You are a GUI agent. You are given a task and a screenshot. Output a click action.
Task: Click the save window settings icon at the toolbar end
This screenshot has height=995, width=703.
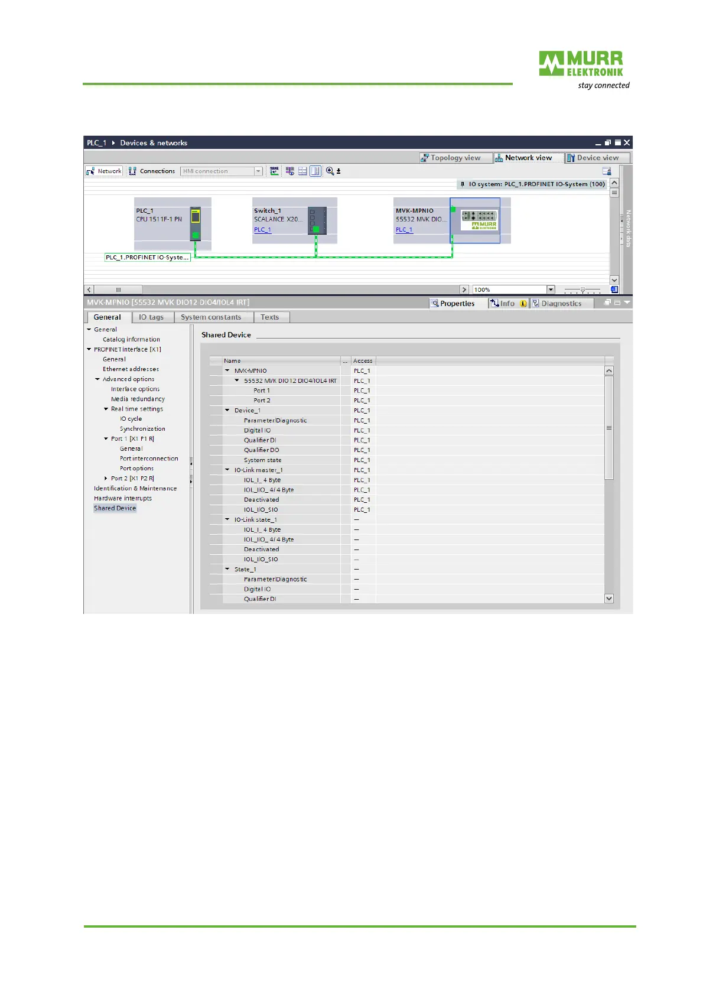[x=607, y=171]
